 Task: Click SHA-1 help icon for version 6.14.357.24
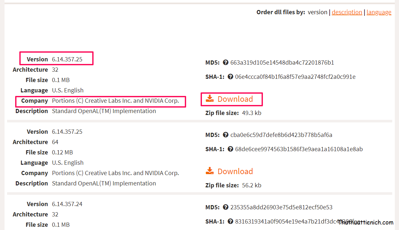tap(230, 222)
